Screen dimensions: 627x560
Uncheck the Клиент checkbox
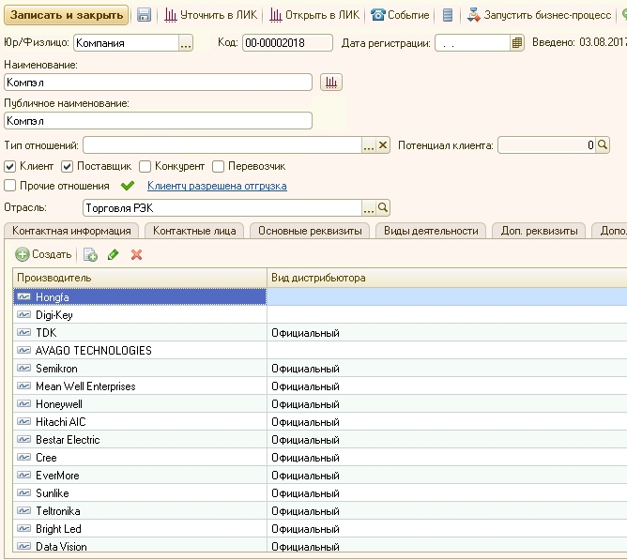point(10,166)
